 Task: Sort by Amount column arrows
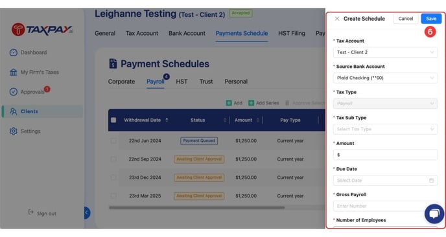point(258,120)
